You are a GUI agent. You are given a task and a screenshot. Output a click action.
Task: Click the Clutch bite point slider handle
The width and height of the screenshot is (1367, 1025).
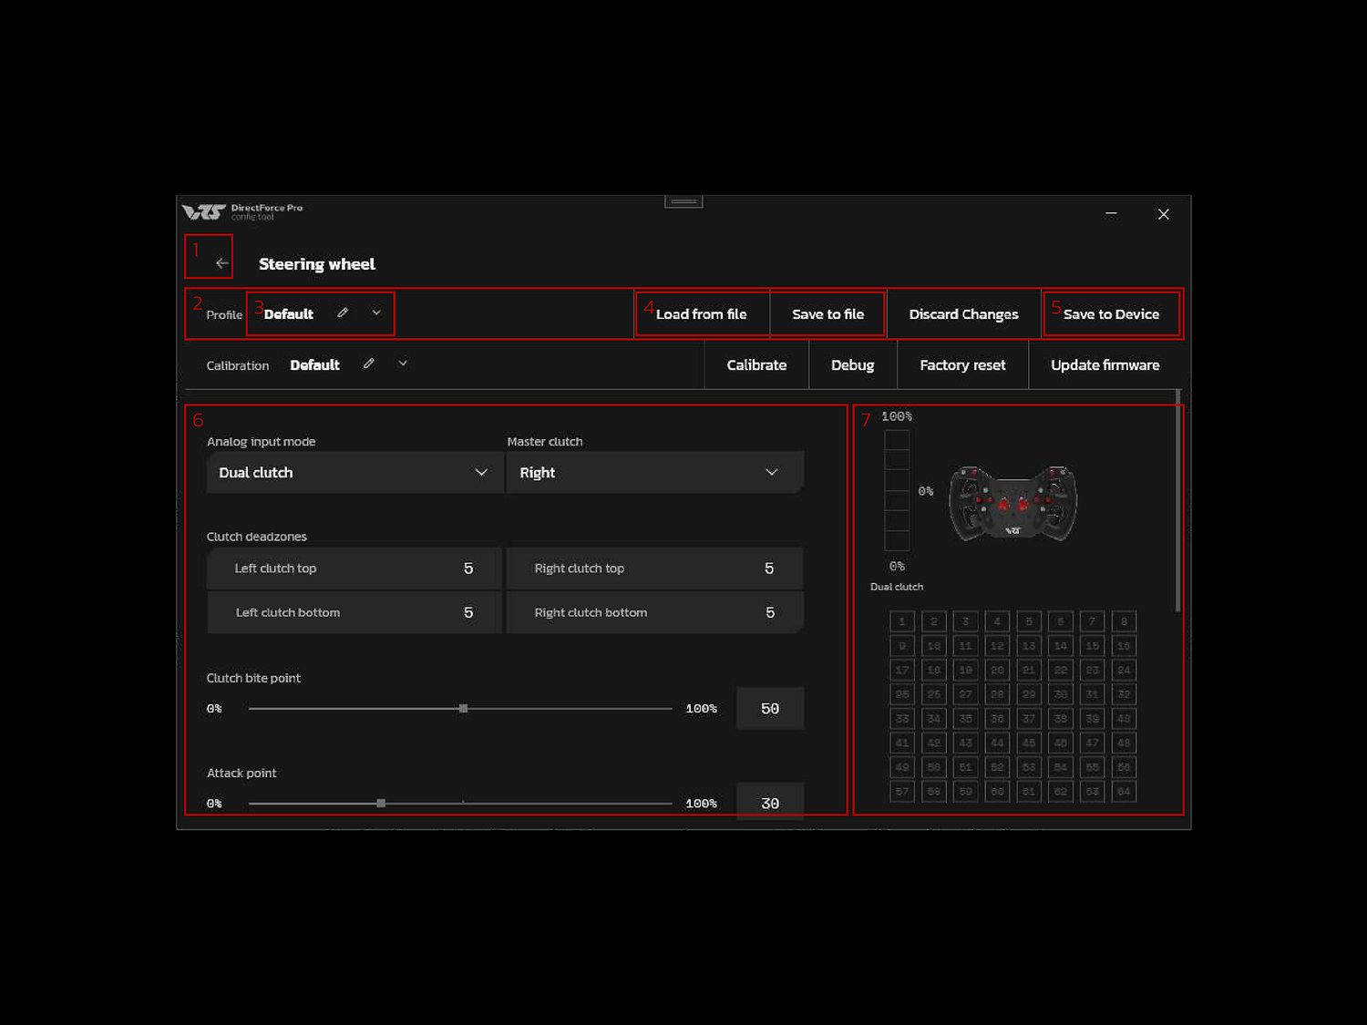[463, 708]
